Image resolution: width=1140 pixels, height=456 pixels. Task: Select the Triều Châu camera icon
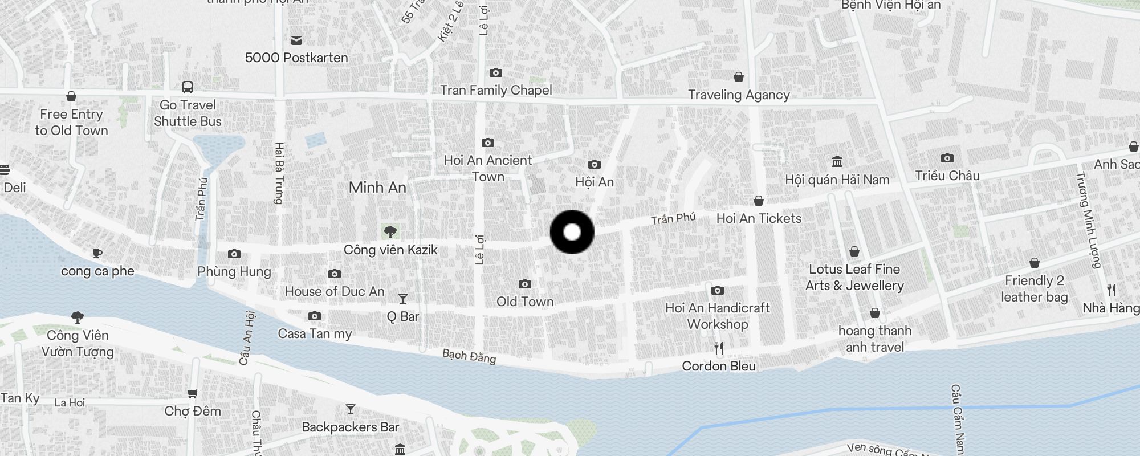947,158
